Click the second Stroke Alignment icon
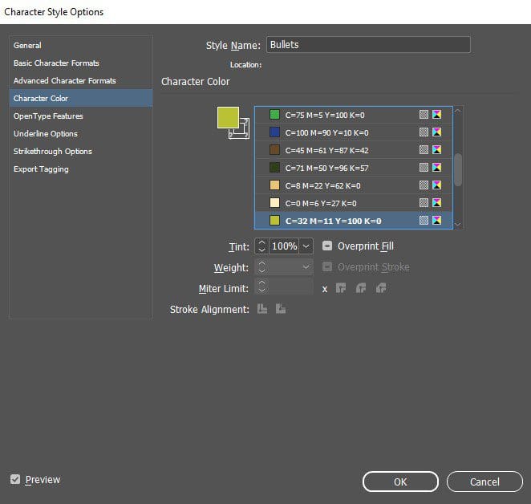This screenshot has width=531, height=504. pos(281,309)
